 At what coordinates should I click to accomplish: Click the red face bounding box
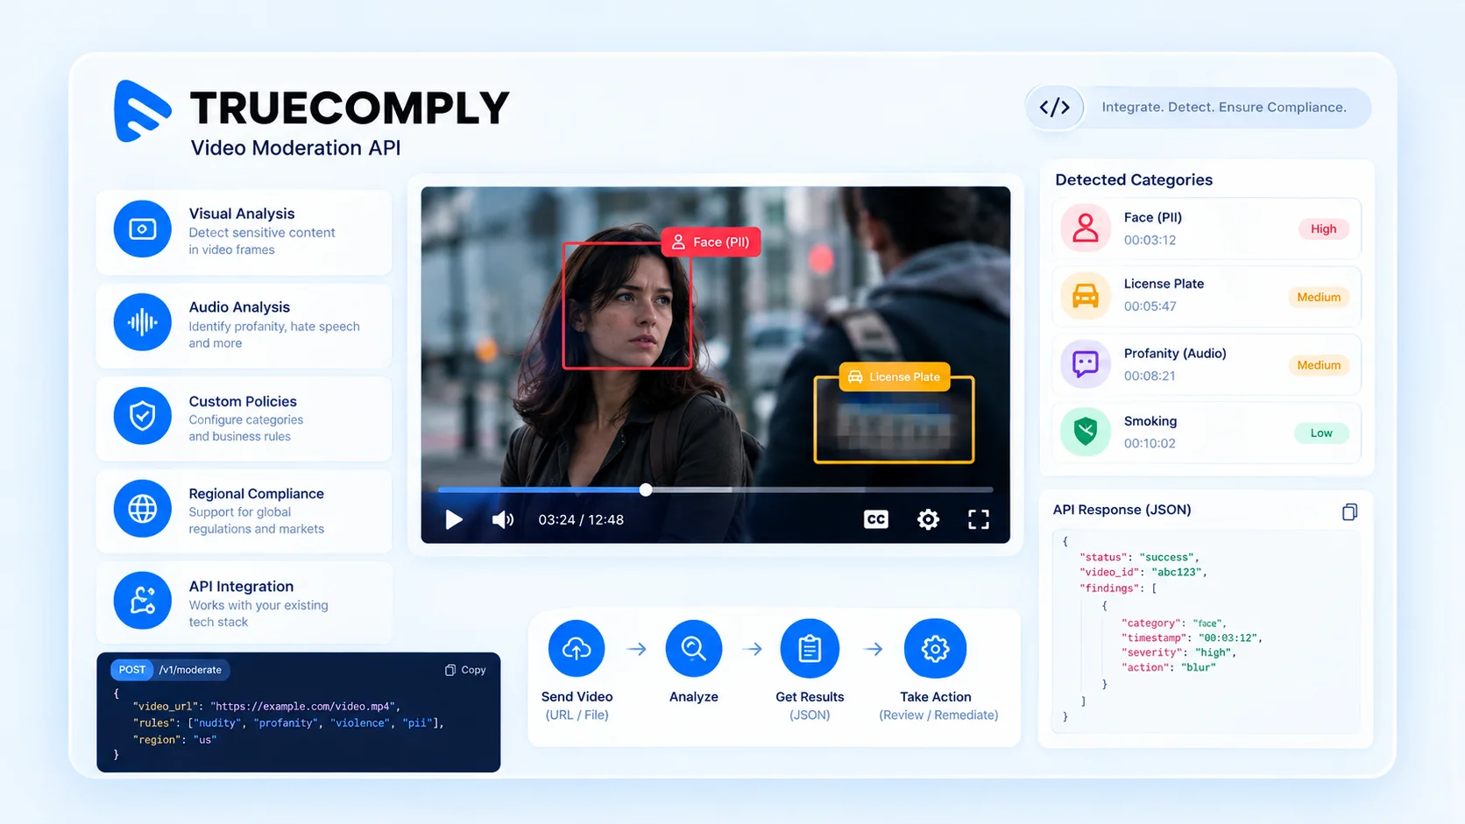coord(626,305)
